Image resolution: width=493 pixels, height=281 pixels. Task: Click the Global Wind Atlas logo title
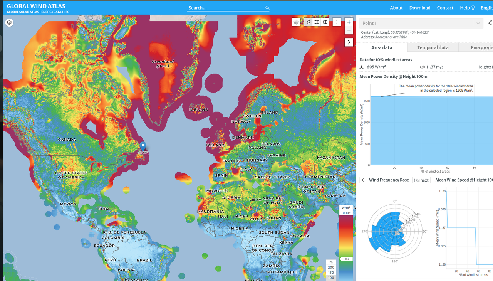[36, 6]
